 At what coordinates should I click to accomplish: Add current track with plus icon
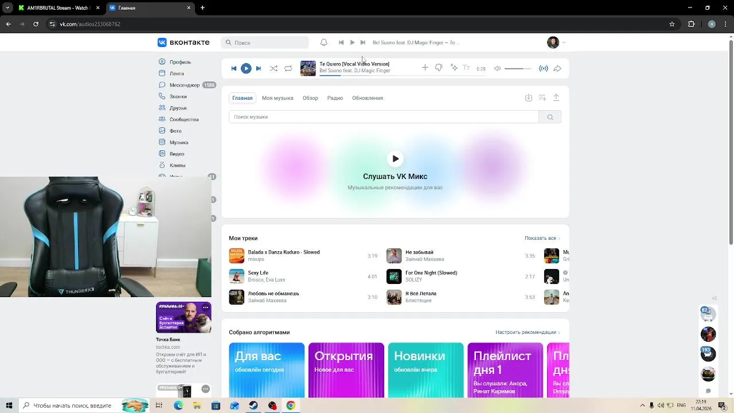pyautogui.click(x=425, y=68)
